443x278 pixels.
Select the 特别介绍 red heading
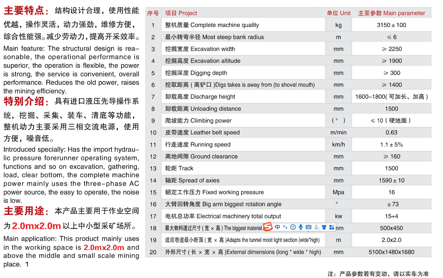27,102
